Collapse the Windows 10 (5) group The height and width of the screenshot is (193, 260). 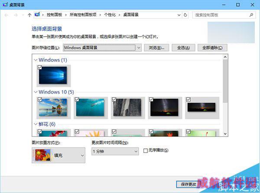tap(36, 92)
